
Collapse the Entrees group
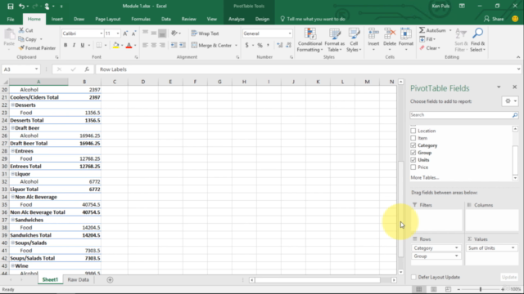pos(13,151)
